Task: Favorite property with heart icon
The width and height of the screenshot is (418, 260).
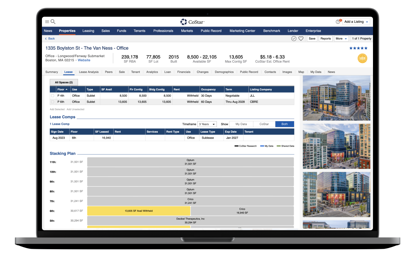Action: [x=301, y=39]
